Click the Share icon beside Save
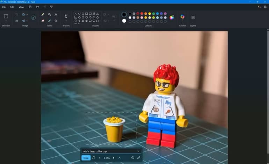Screen dimensions: 269x164 click(x=37, y=7)
